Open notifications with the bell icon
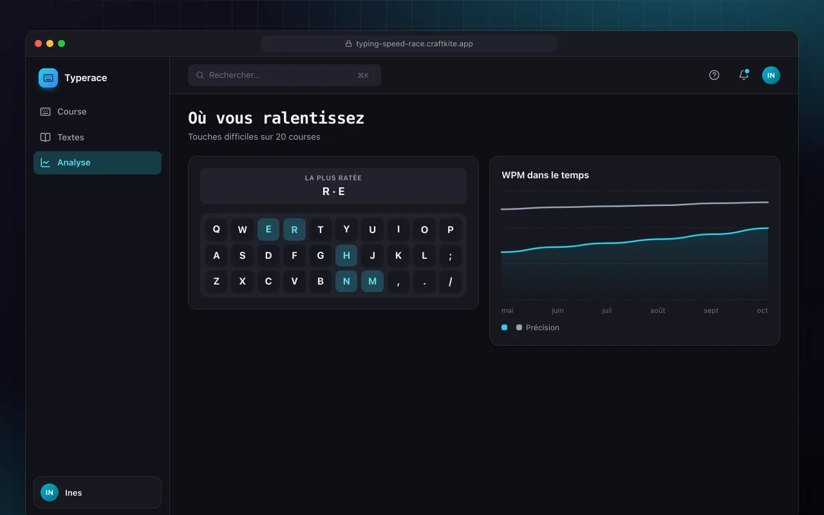 744,75
